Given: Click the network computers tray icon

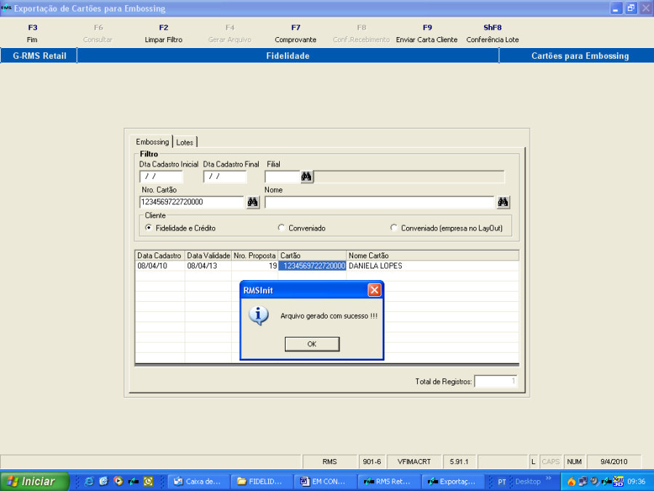Looking at the screenshot, I should (x=583, y=482).
